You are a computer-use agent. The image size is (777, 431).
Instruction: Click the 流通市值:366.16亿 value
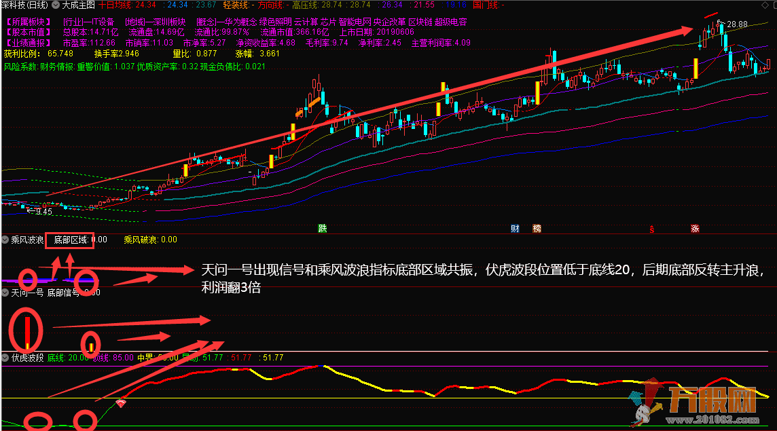[x=295, y=32]
